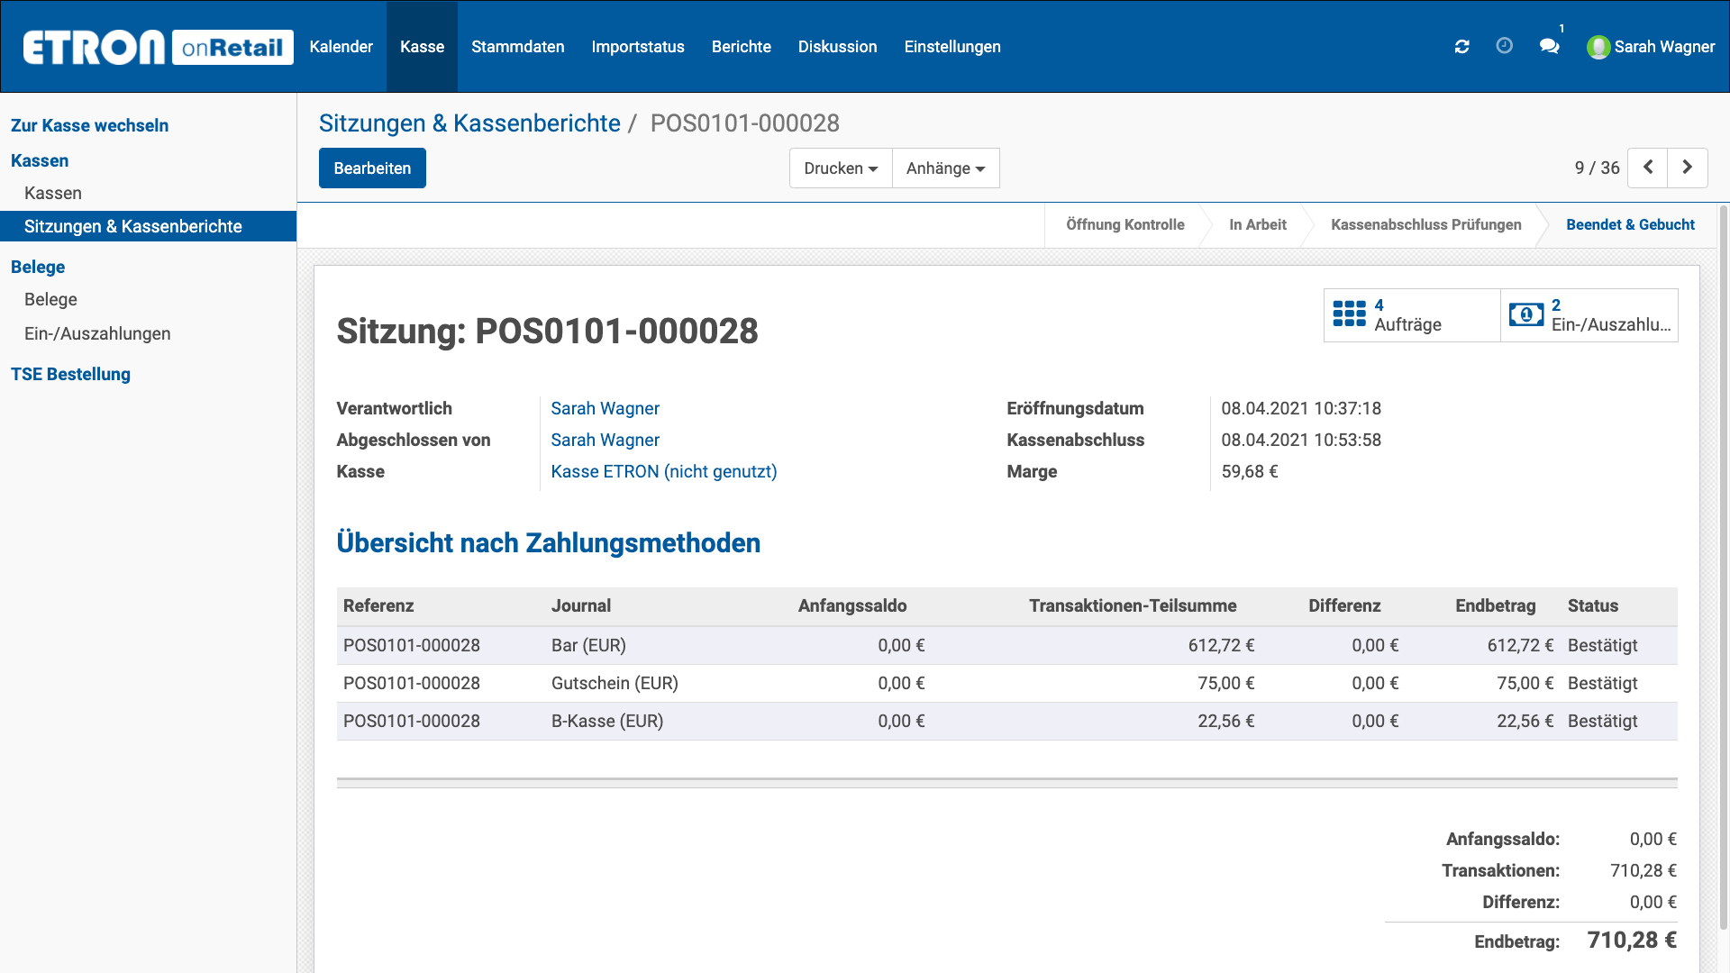Go to previous record arrow
Screen dimensions: 1730x973
(x=1648, y=168)
